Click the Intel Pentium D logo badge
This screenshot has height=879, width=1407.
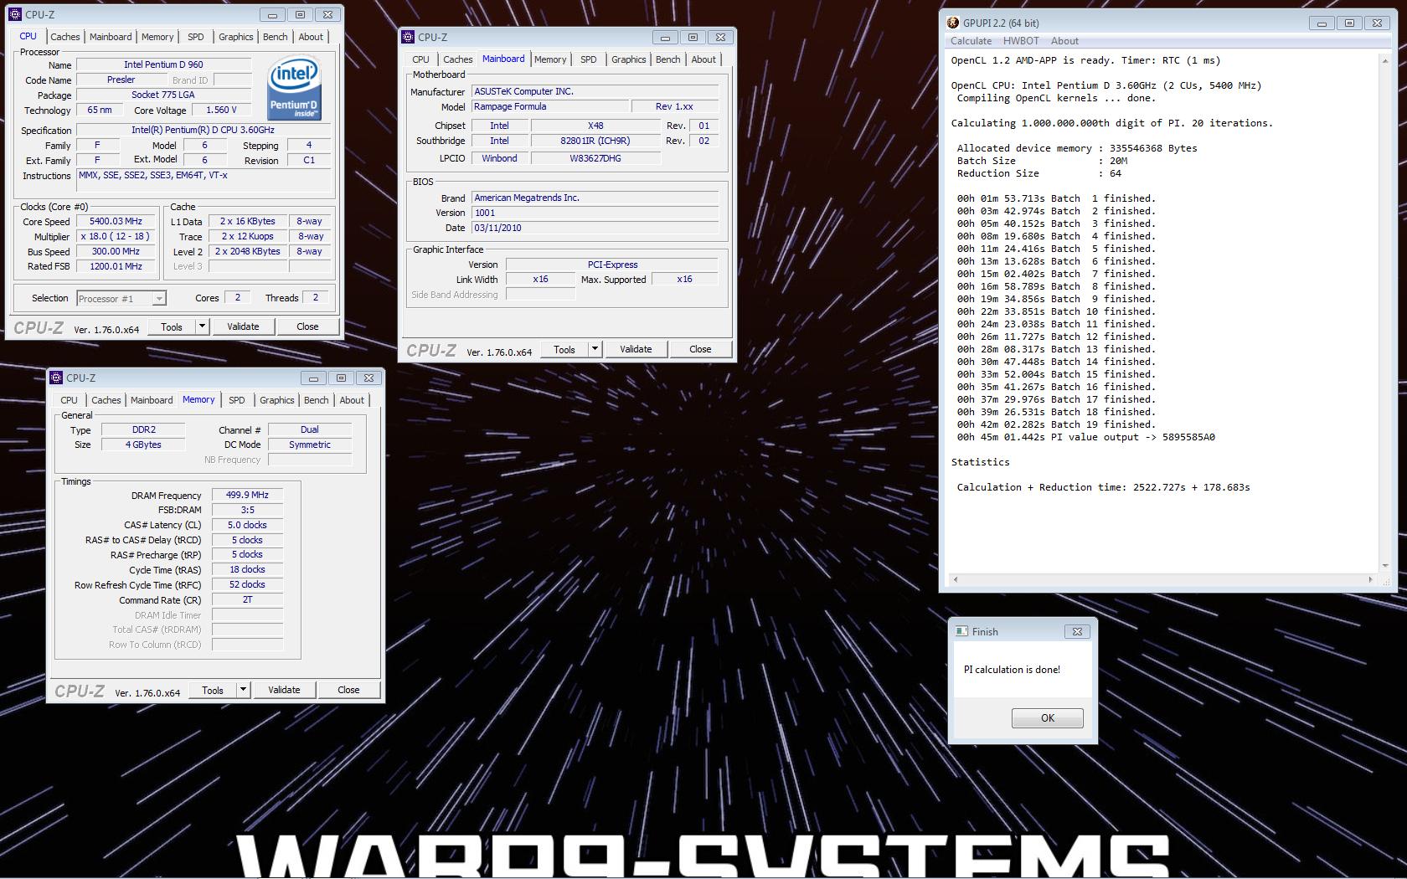tap(294, 90)
